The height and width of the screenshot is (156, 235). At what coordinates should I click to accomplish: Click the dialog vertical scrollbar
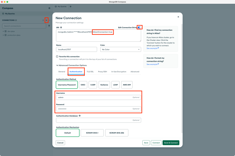(182, 78)
